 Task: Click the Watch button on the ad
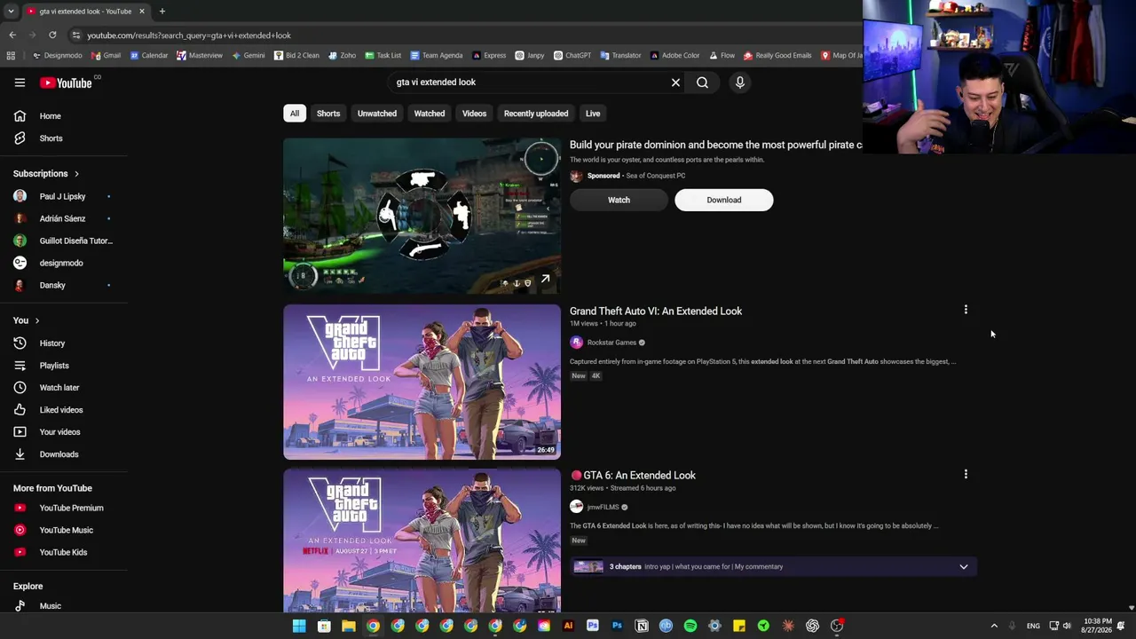tap(619, 201)
